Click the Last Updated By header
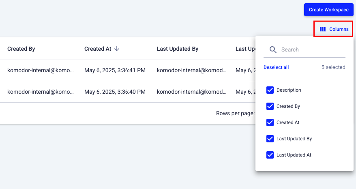 (178, 49)
